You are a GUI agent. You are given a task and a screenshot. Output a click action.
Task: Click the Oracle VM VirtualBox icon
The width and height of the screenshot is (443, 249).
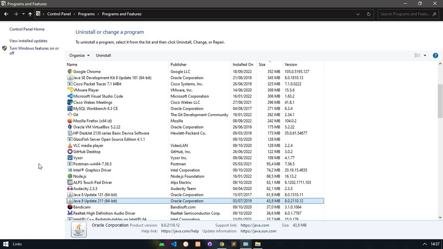[70, 127]
